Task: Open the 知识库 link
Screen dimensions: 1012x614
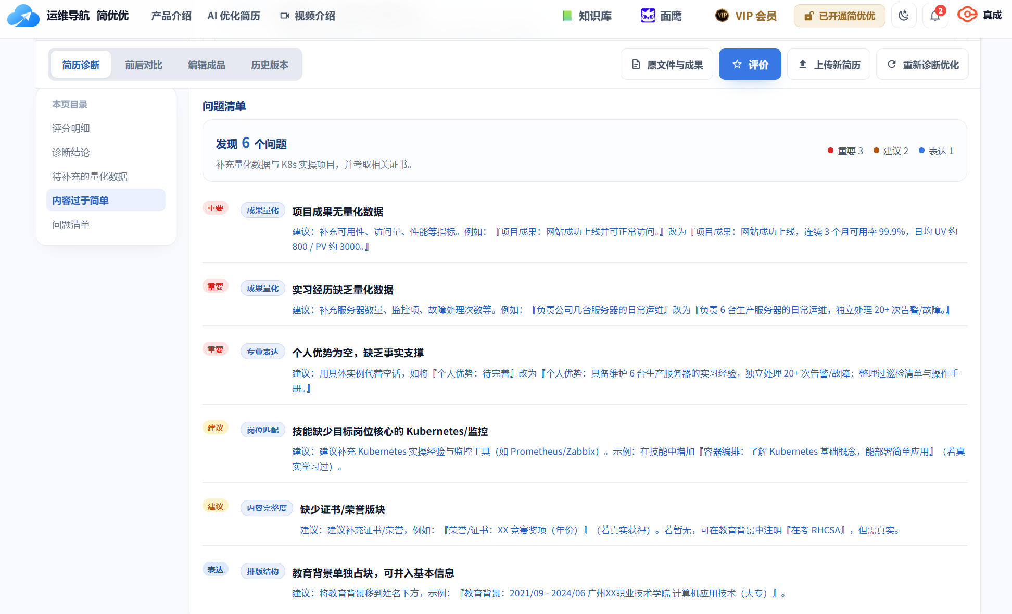Action: pos(587,16)
